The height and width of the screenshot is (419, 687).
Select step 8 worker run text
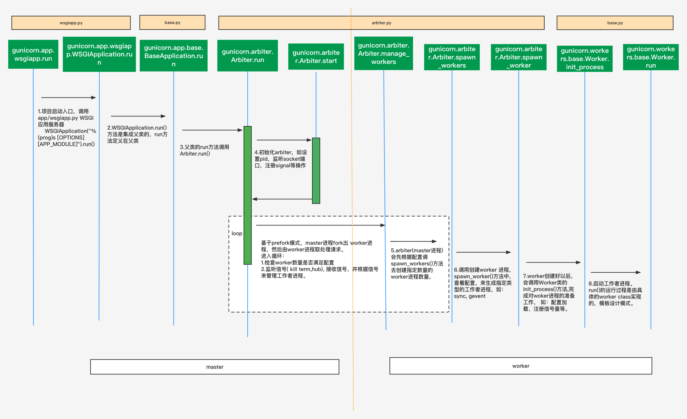(615, 293)
